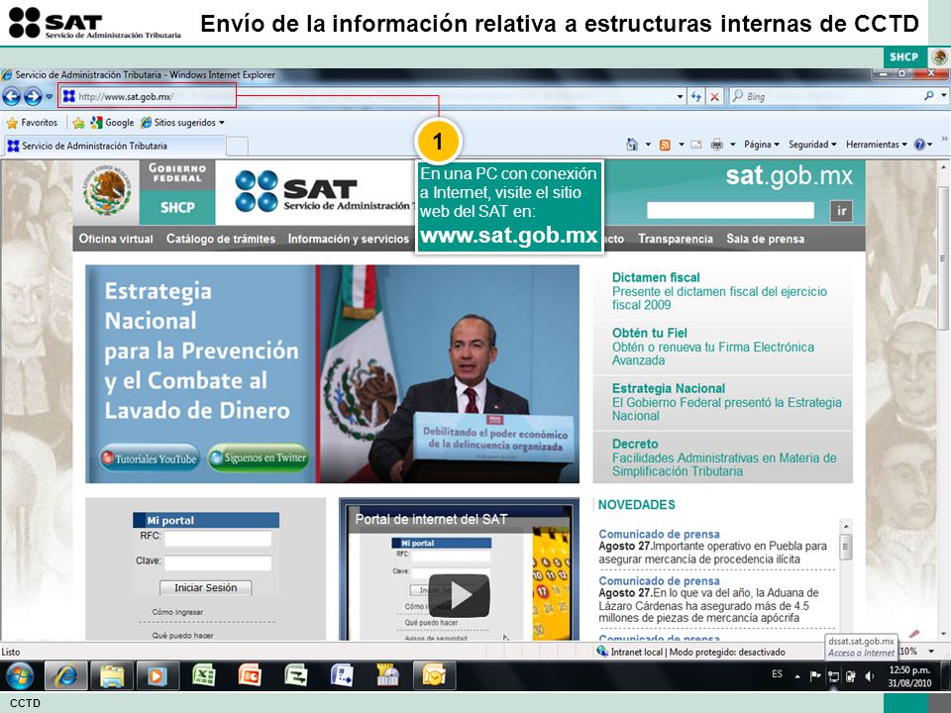
Task: Open Transparencia navigation item
Action: tap(675, 239)
